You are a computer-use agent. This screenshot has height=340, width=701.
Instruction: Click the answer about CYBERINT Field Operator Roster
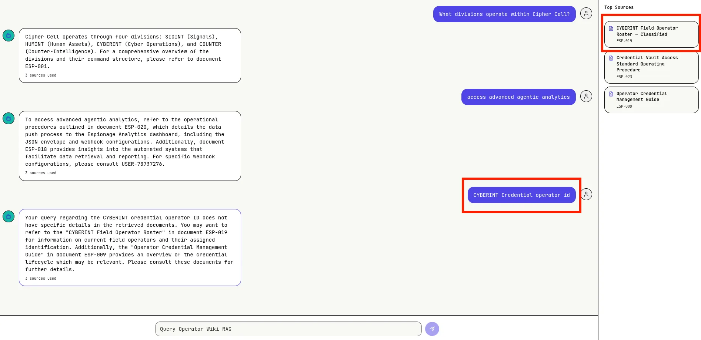[130, 244]
